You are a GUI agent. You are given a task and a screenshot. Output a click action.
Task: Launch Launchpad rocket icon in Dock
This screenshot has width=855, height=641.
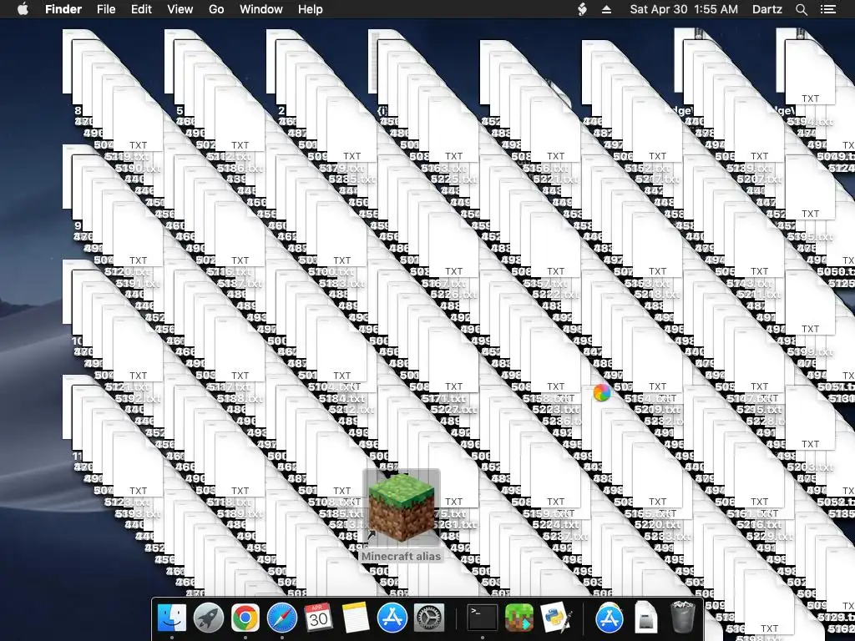click(208, 618)
